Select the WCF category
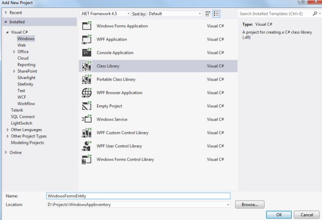This screenshot has height=220, width=322. point(22,97)
